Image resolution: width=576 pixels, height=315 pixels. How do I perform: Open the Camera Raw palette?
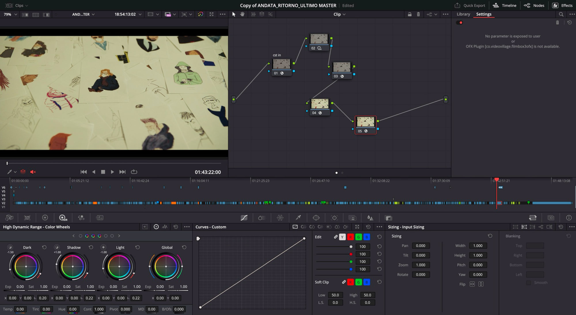[x=9, y=218]
